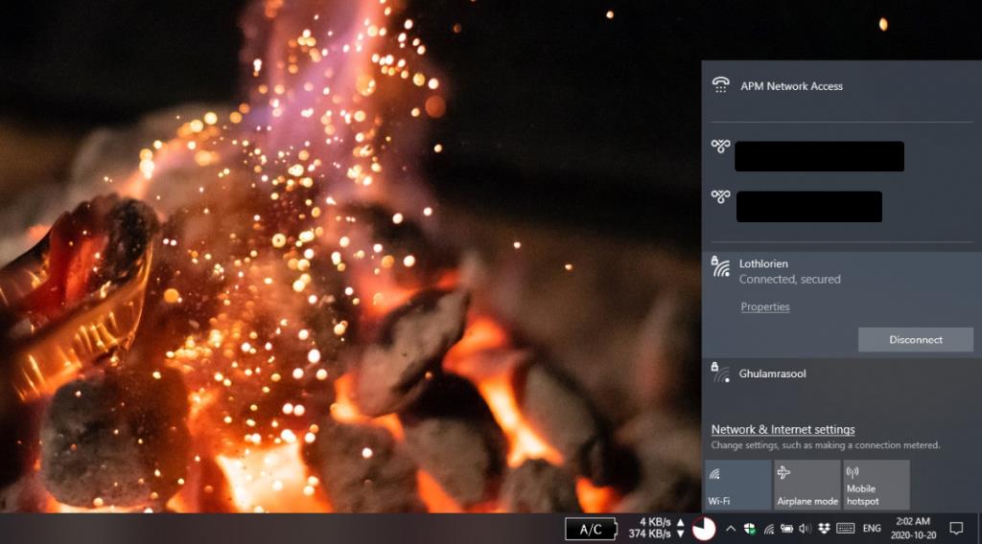The height and width of the screenshot is (544, 982).
Task: Open Network & Internet settings
Action: (783, 430)
